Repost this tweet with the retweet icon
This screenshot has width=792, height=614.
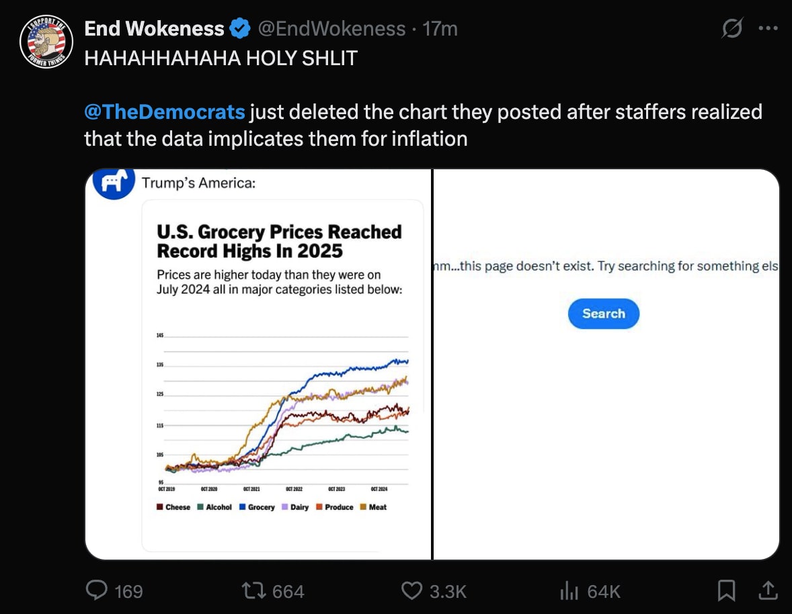pyautogui.click(x=253, y=590)
